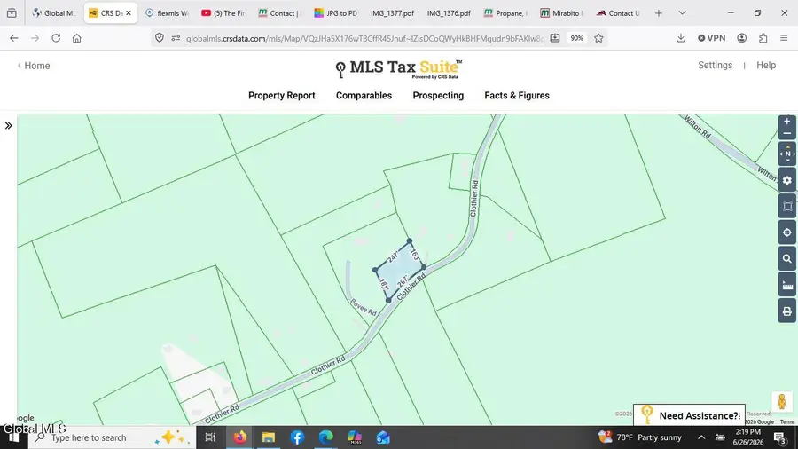This screenshot has width=798, height=449.
Task: Click the Firefox View icon at top-left
Action: (x=12, y=13)
